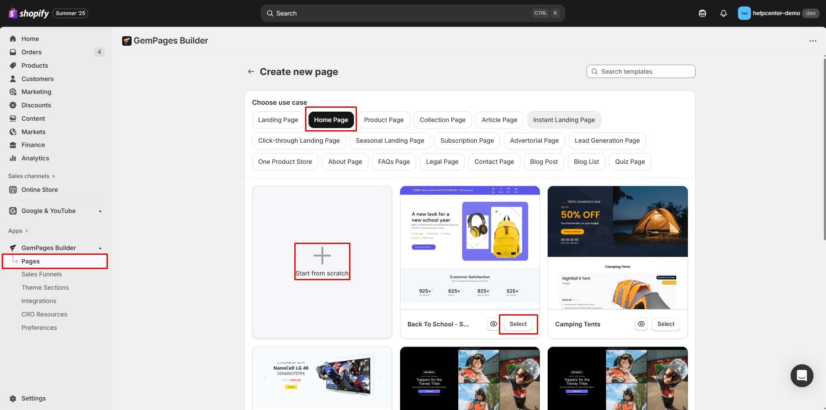
Task: Click Select for the Back To School template
Action: (x=518, y=324)
